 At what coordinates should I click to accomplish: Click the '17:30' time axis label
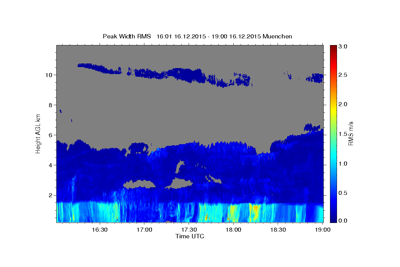pyautogui.click(x=189, y=230)
